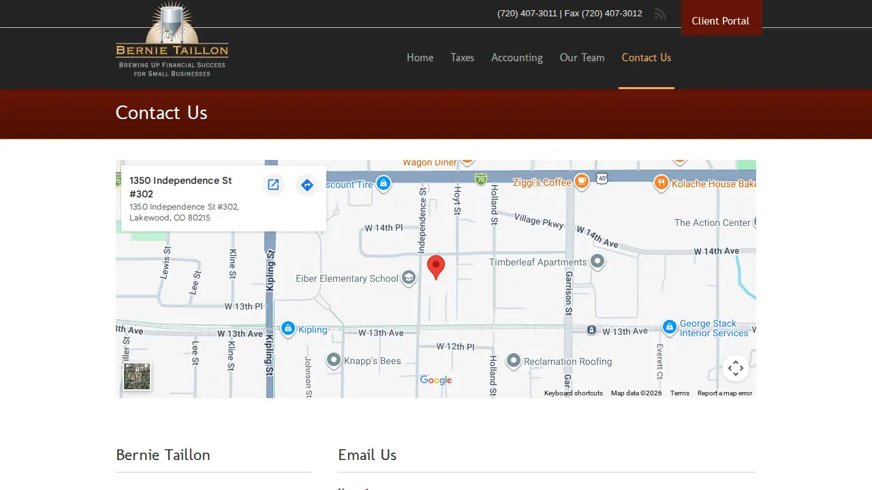This screenshot has height=490, width=872.
Task: Select Ziggi's Coffee cup marker
Action: click(x=581, y=181)
